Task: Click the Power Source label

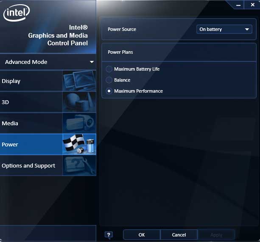Action: click(122, 29)
